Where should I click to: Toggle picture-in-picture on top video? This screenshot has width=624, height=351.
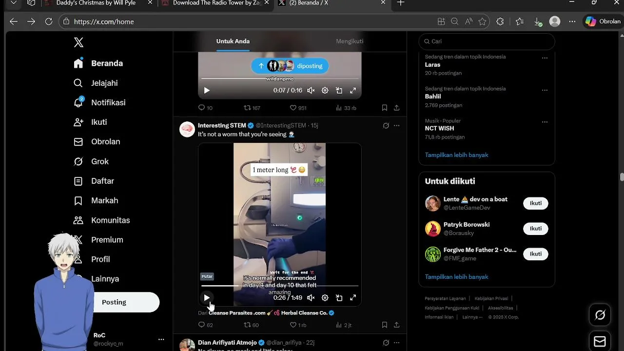click(339, 90)
